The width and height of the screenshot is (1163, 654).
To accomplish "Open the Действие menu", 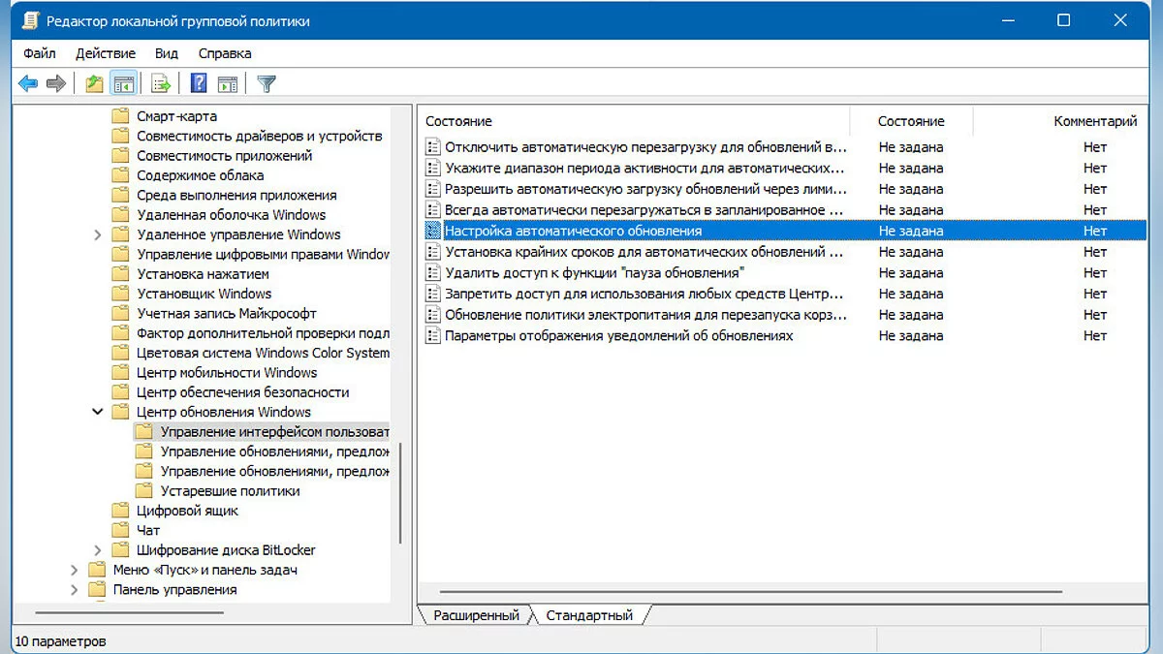I will coord(106,53).
